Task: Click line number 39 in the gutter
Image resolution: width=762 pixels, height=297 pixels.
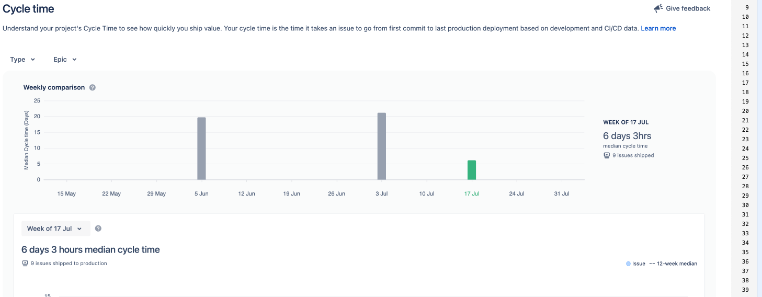Action: (x=745, y=290)
